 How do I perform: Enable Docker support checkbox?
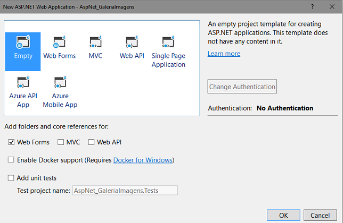11,160
